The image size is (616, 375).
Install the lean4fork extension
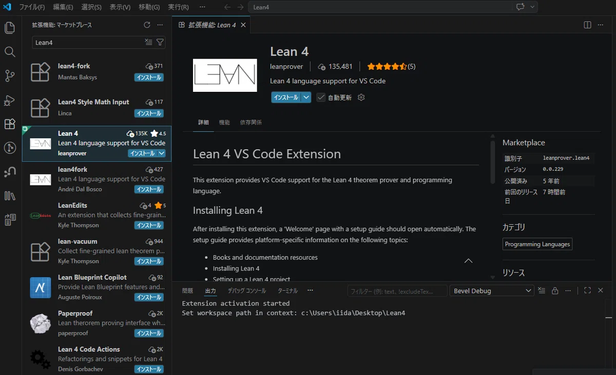149,189
